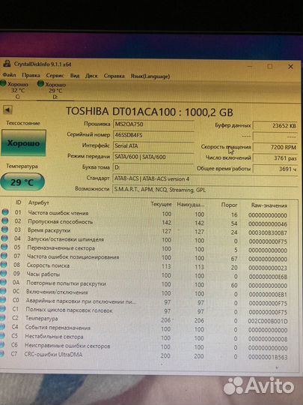Click raw value 002C000B001D of Температура

(x=268, y=321)
